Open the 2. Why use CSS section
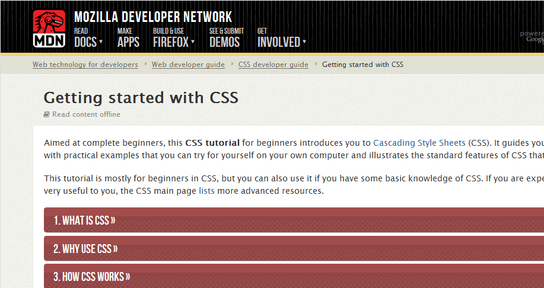544x288 pixels. [x=294, y=248]
